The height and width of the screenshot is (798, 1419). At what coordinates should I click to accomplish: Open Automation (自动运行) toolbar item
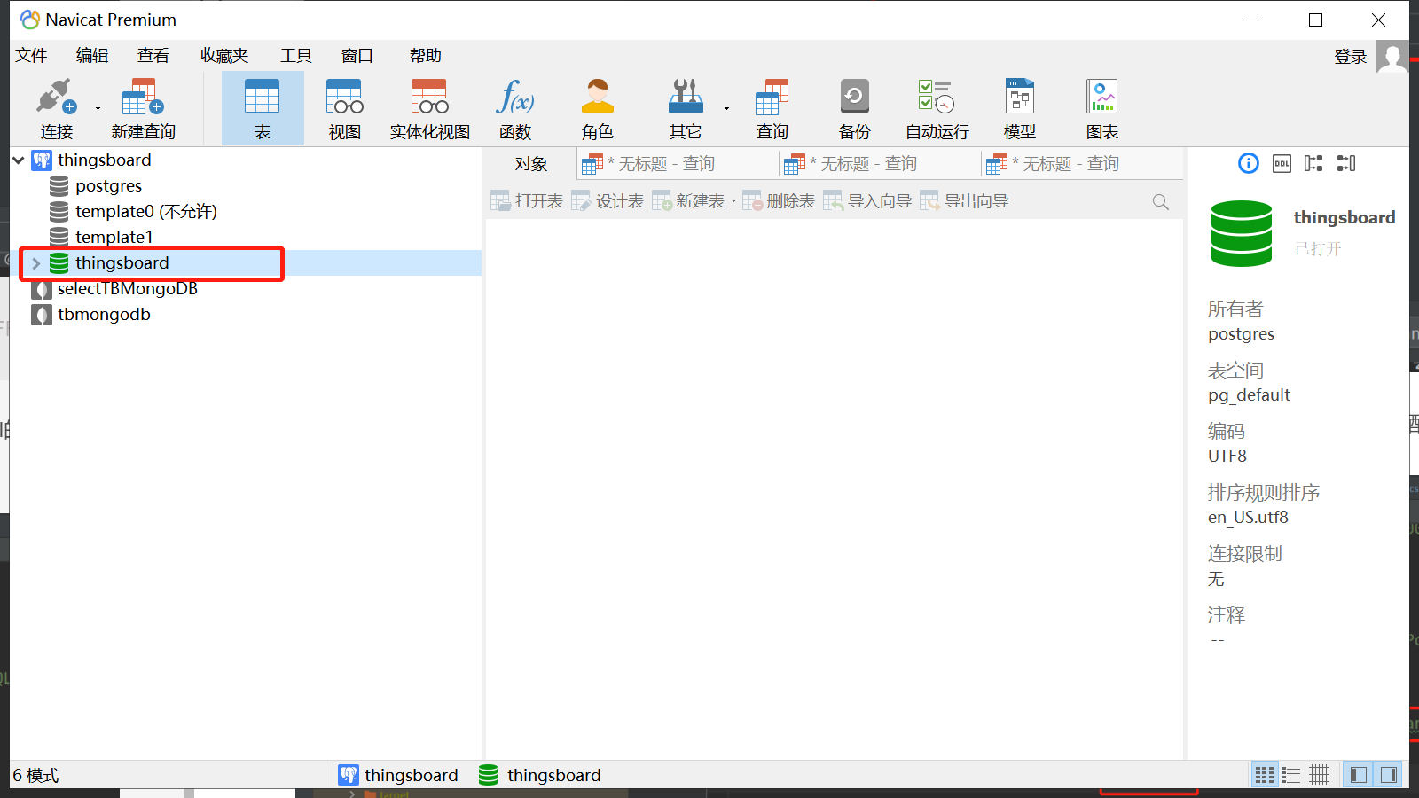pyautogui.click(x=937, y=108)
